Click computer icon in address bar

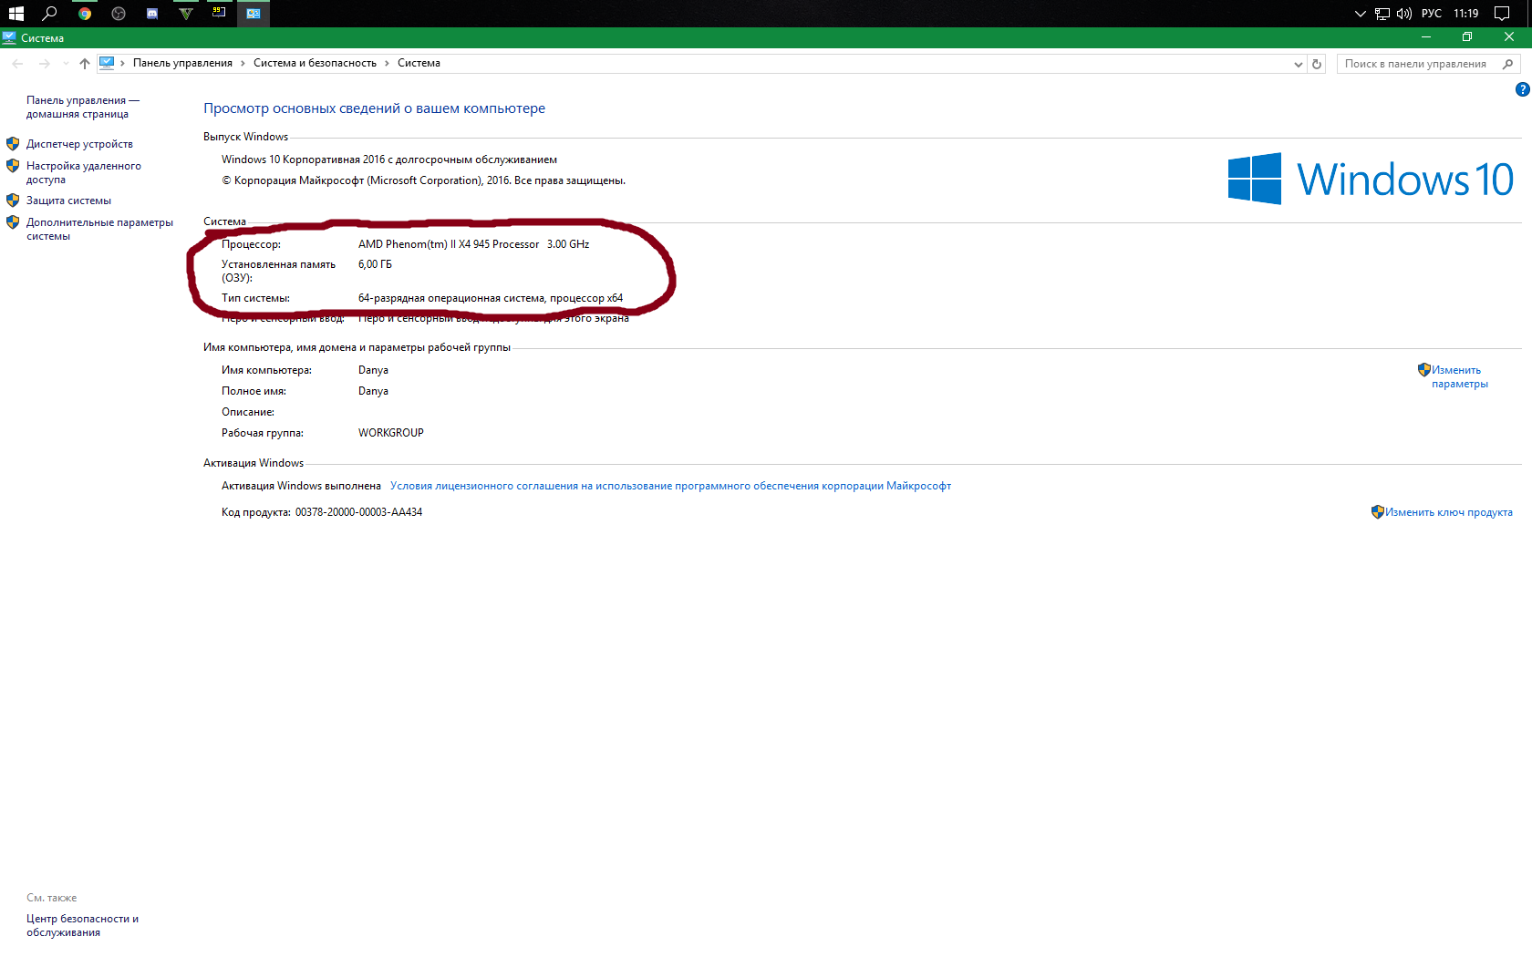[107, 63]
